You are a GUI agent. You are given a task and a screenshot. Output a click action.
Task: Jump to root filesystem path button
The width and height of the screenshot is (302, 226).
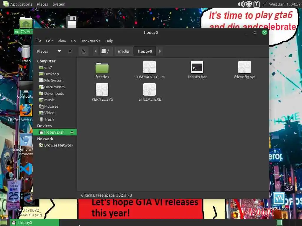tap(106, 51)
